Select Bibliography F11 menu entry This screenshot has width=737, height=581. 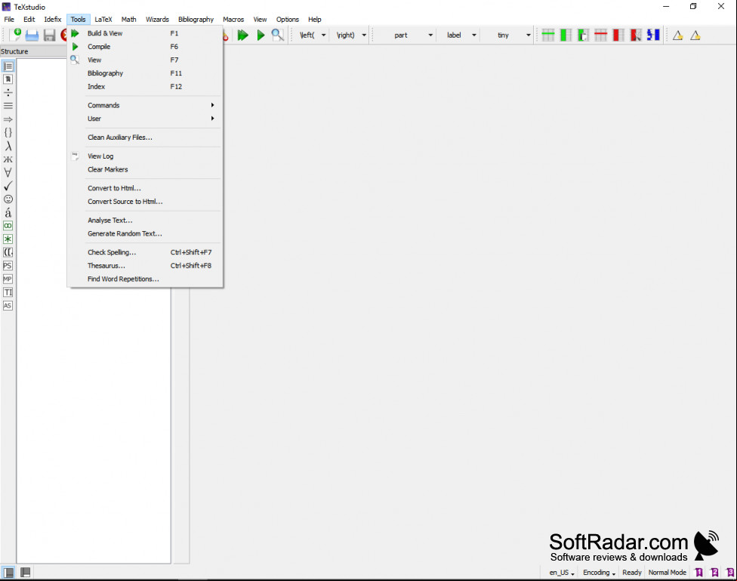145,73
